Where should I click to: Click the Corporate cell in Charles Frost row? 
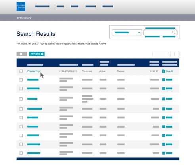pos(87,71)
